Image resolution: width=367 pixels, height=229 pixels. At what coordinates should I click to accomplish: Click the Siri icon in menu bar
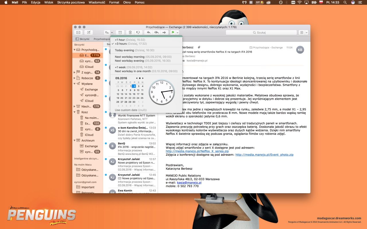pyautogui.click(x=353, y=2)
